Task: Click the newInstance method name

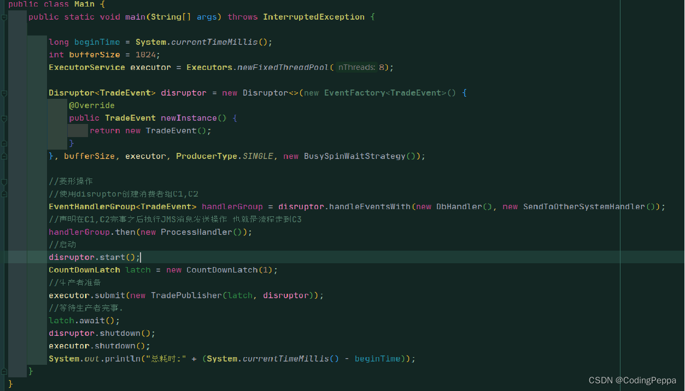Action: [x=189, y=118]
